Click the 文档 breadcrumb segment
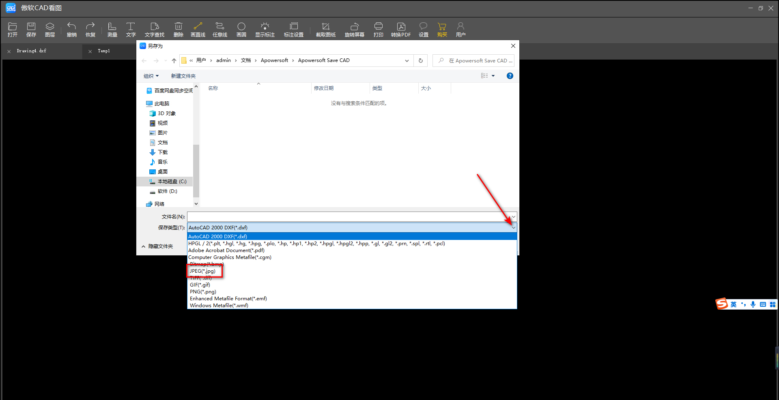Image resolution: width=779 pixels, height=400 pixels. (x=246, y=60)
